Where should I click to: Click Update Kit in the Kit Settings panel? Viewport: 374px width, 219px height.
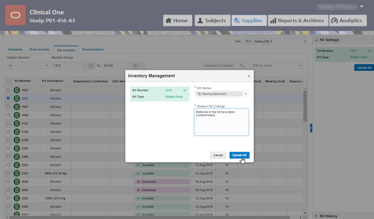364,68
